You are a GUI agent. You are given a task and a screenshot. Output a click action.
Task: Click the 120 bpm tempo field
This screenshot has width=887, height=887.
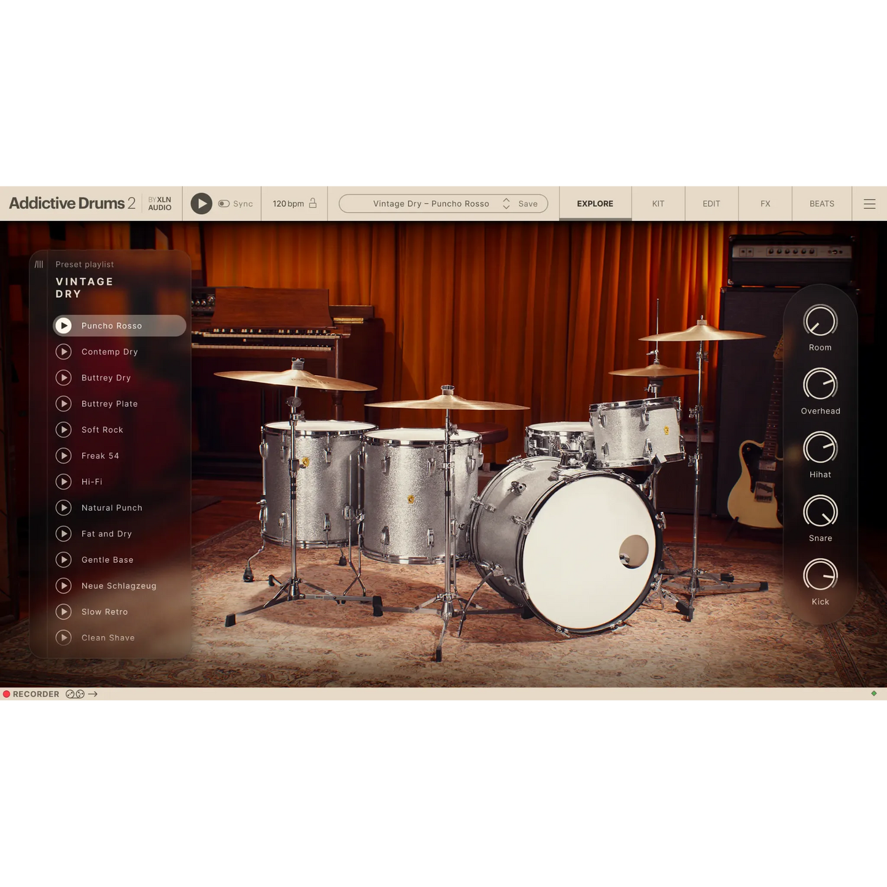pos(288,204)
